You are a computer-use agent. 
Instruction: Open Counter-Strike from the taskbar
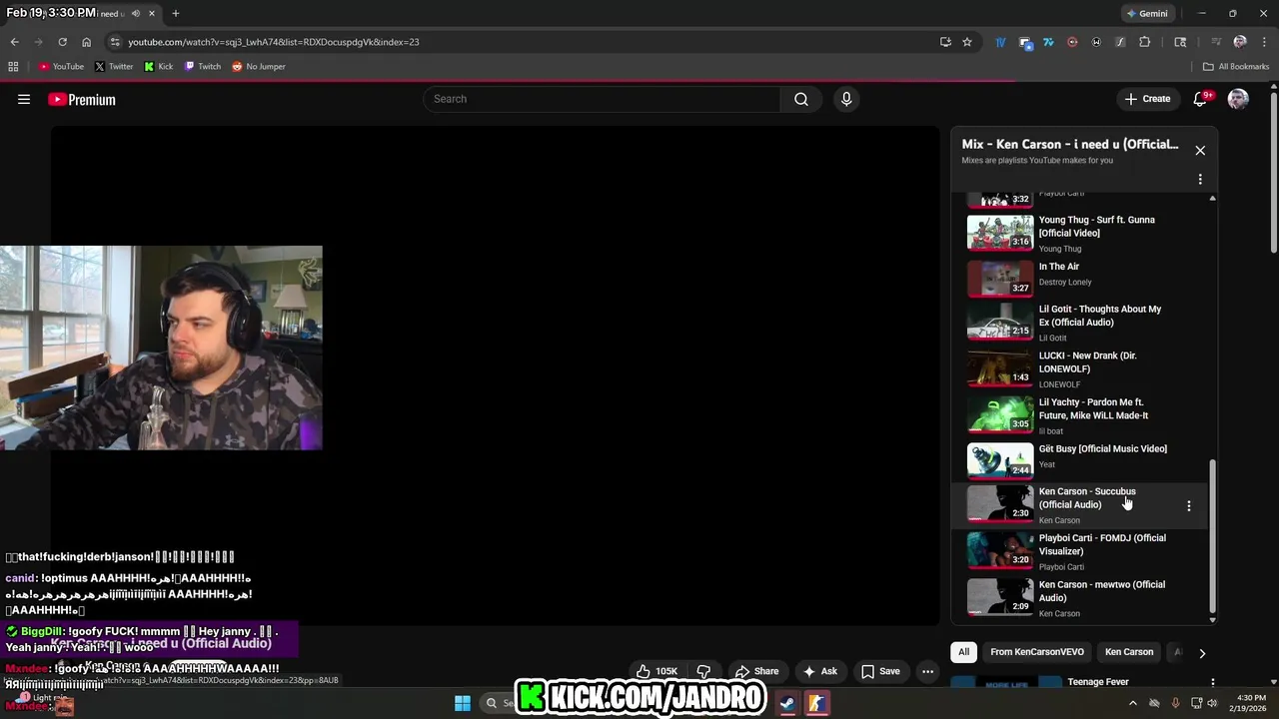click(816, 703)
